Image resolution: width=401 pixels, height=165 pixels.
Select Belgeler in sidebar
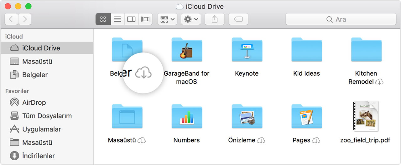tap(47, 75)
